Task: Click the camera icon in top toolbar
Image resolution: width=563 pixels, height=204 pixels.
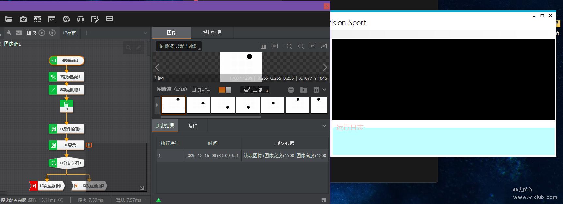Action: (23, 19)
